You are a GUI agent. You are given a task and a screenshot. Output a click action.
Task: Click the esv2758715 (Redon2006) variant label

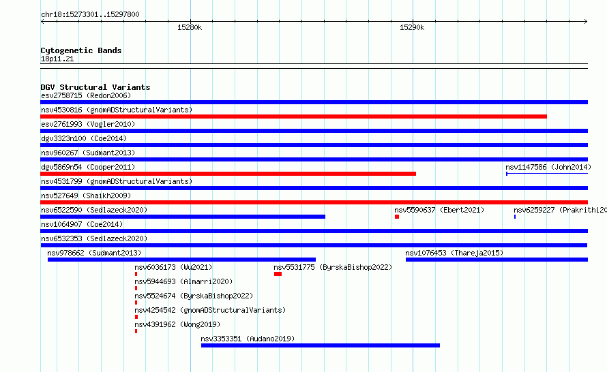[86, 95]
